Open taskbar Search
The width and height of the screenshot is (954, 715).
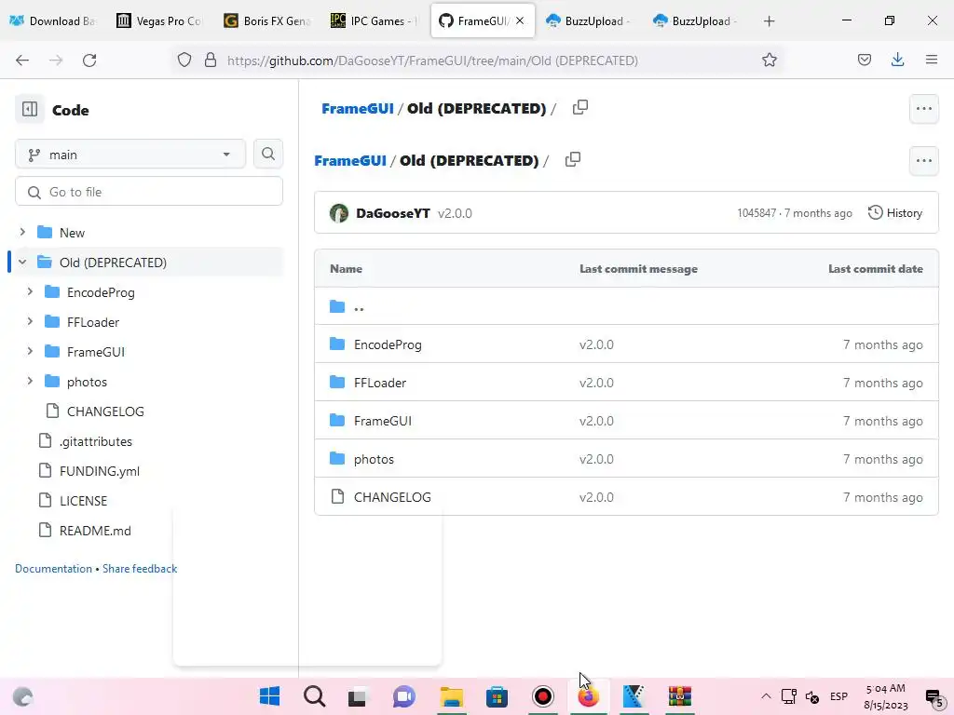[315, 696]
